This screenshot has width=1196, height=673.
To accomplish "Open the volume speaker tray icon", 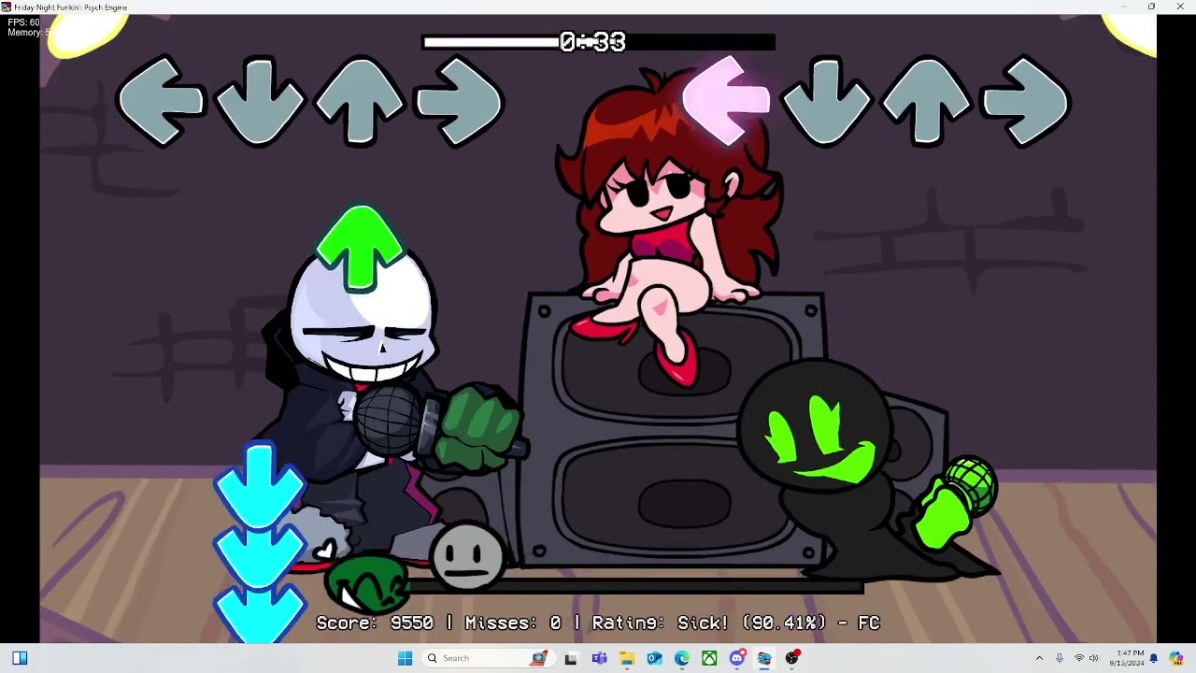I will point(1094,658).
